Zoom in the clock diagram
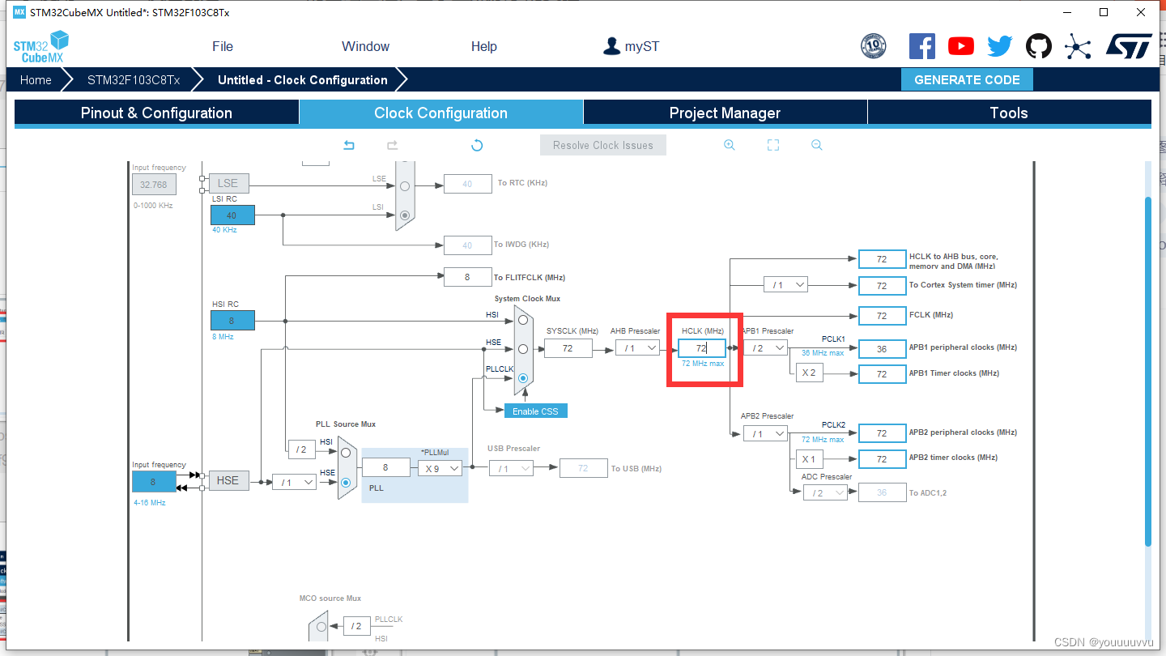Screen dimensions: 1166x656 (x=729, y=145)
